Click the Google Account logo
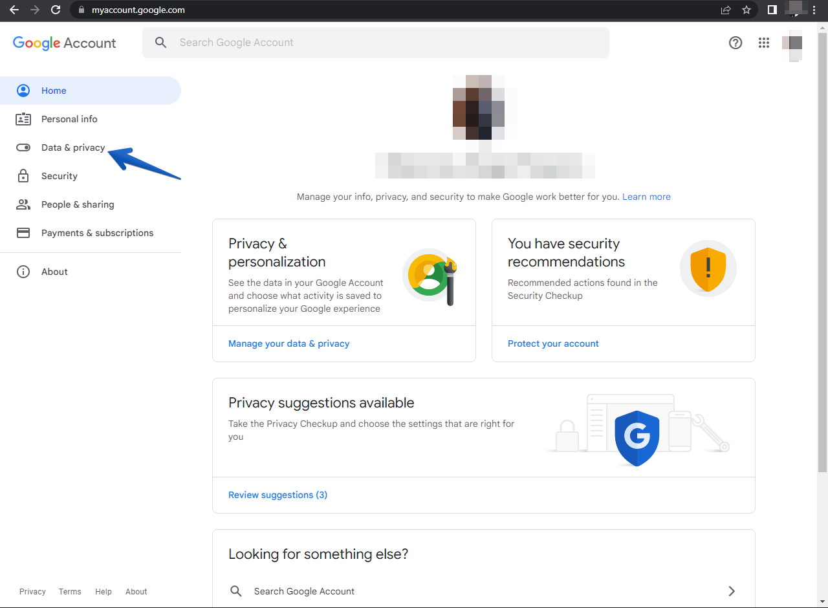Image resolution: width=828 pixels, height=608 pixels. (65, 43)
